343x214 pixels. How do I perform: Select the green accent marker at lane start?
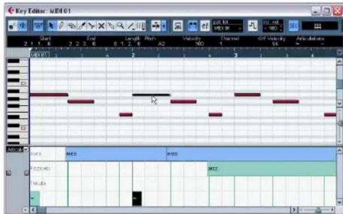click(35, 199)
